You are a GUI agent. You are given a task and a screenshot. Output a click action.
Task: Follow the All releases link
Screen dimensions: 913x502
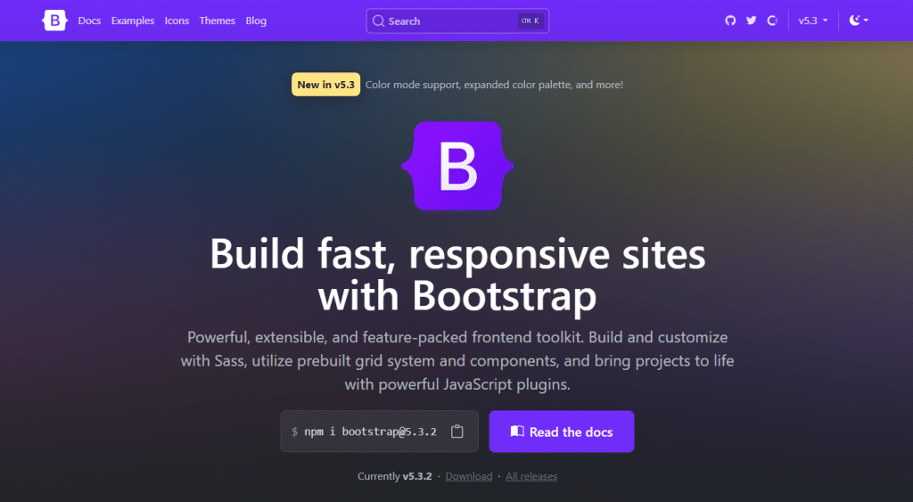coord(531,476)
